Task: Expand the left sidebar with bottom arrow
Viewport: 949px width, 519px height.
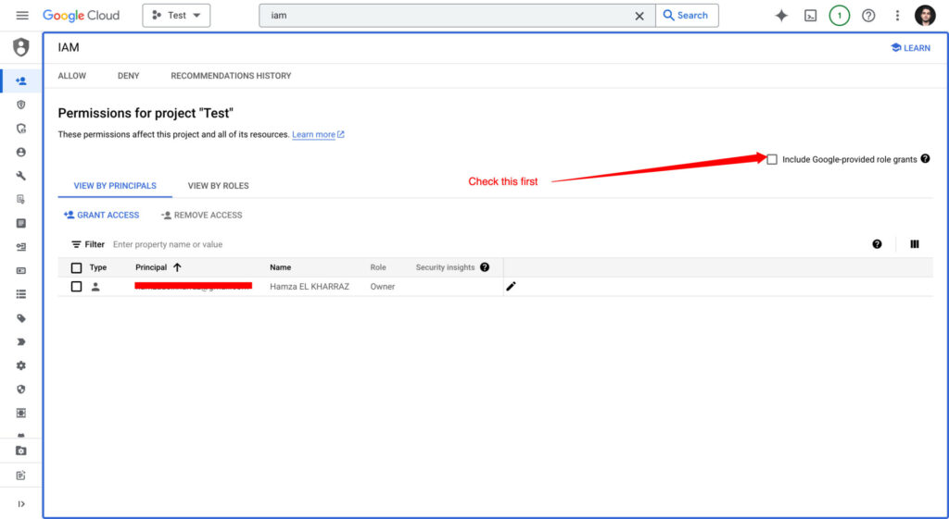Action: 21,503
